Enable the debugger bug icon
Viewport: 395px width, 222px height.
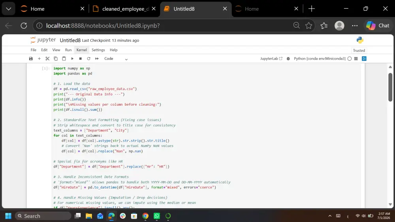[288, 59]
